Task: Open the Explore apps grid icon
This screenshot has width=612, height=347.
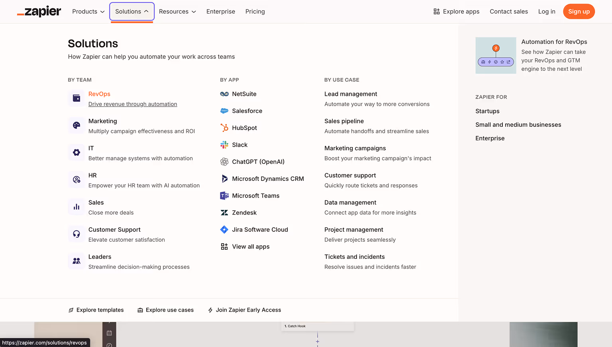Action: [435, 12]
